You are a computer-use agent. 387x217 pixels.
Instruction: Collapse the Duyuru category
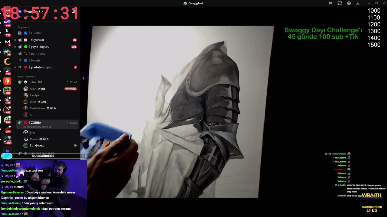click(x=24, y=27)
